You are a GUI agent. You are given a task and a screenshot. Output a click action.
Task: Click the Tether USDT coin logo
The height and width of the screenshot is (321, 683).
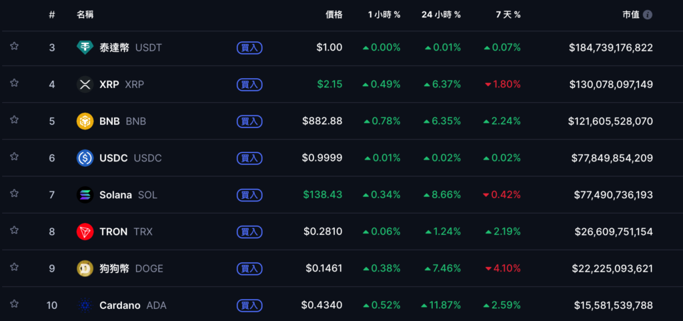(x=85, y=47)
